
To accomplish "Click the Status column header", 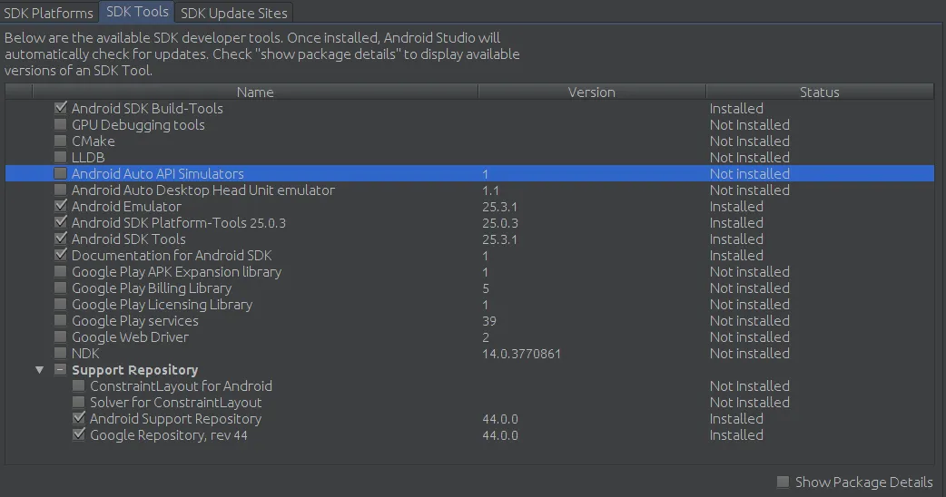I will [819, 92].
